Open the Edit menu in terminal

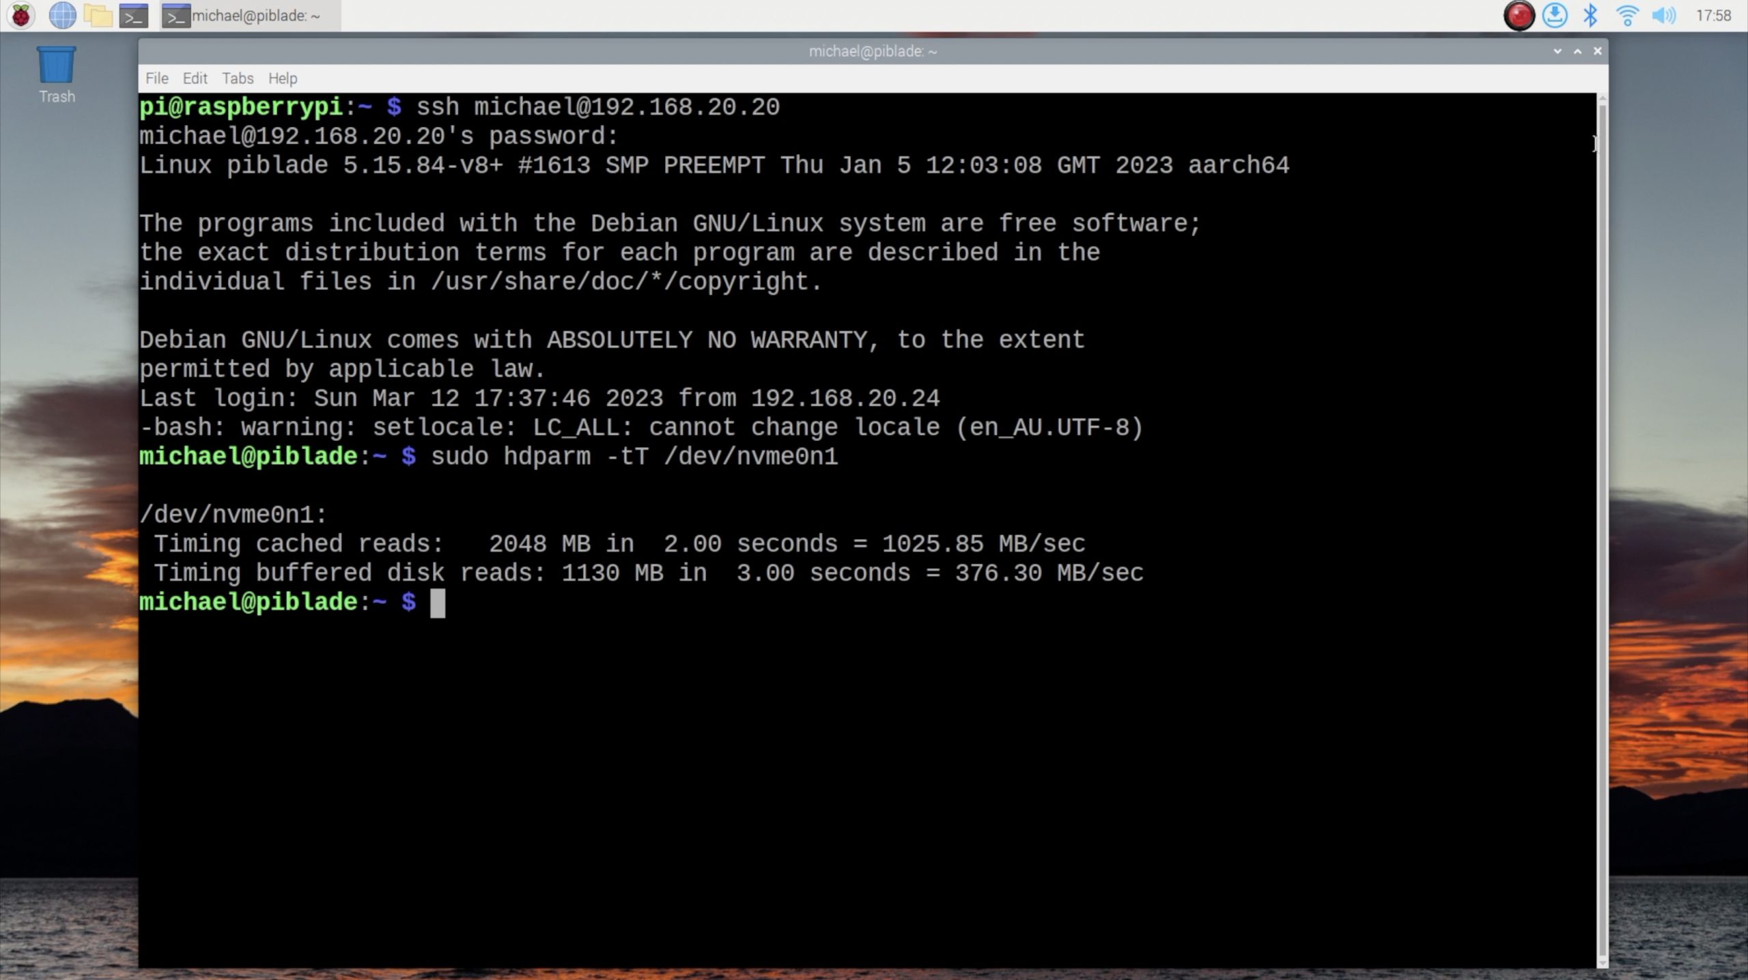195,78
